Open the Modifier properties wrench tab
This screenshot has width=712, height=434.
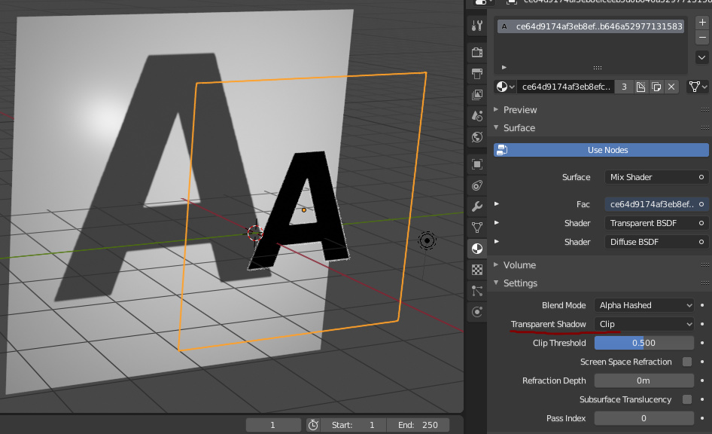tap(476, 205)
